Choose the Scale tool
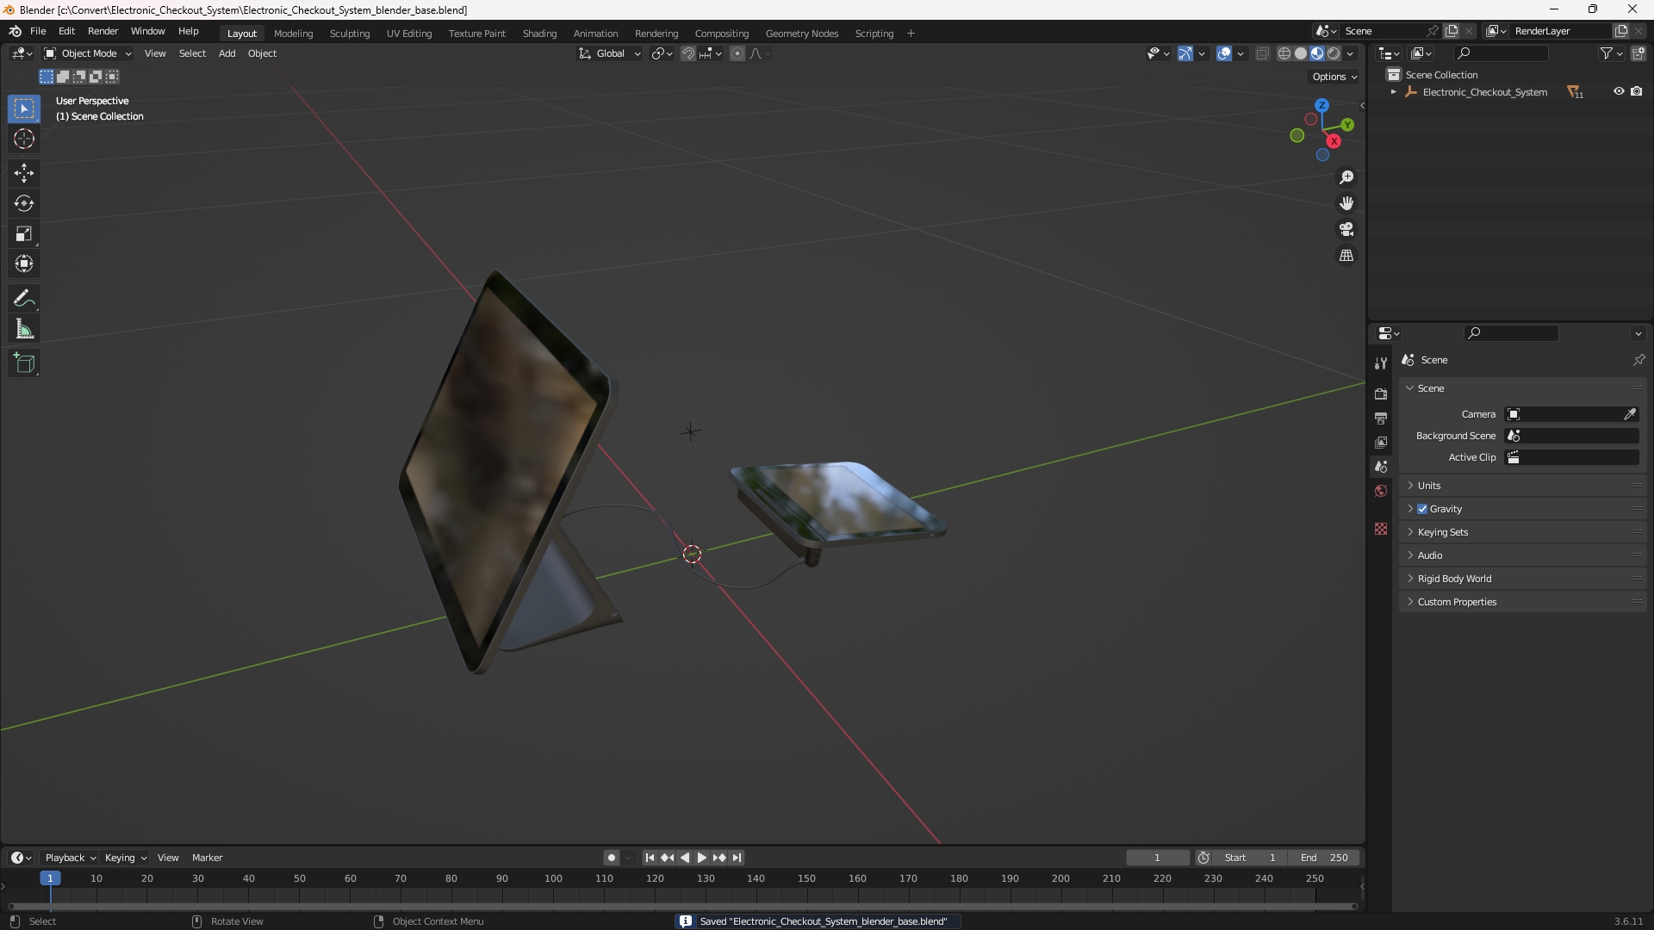1654x930 pixels. 24,233
